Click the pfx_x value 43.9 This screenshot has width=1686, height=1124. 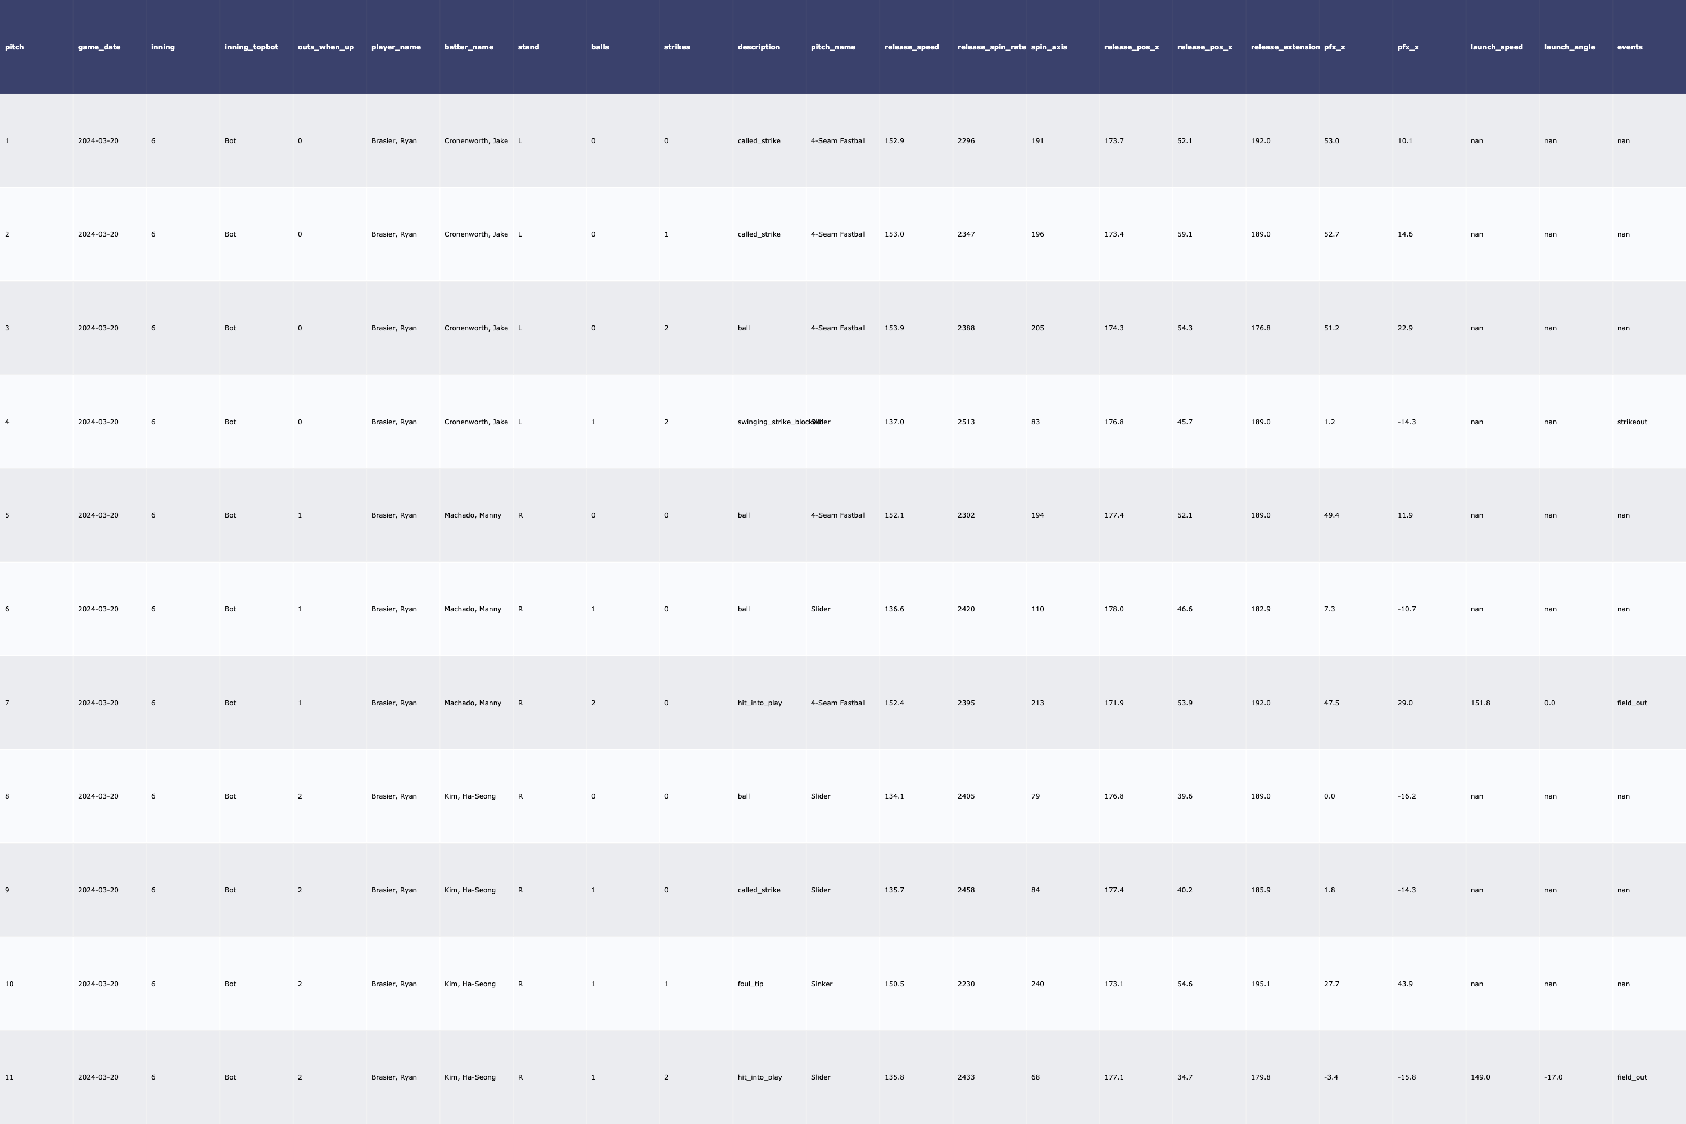pos(1404,984)
